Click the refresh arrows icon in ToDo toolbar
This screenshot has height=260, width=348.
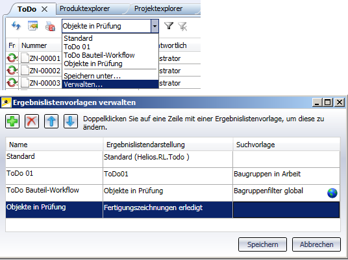click(16, 26)
